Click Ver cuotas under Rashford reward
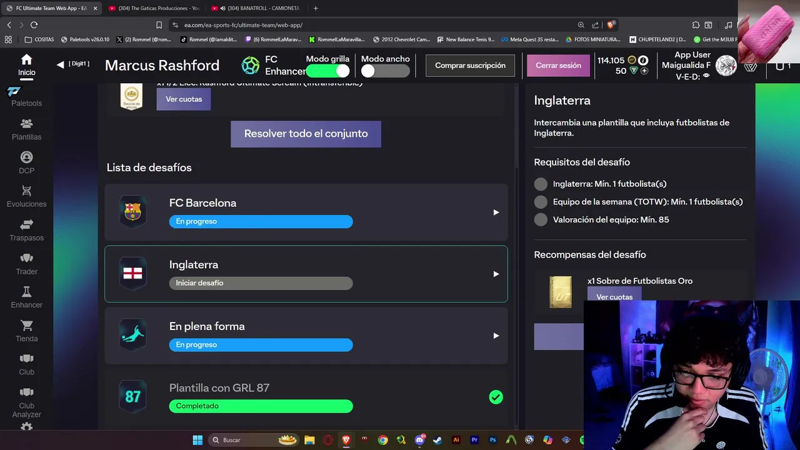Image resolution: width=800 pixels, height=450 pixels. (x=184, y=99)
